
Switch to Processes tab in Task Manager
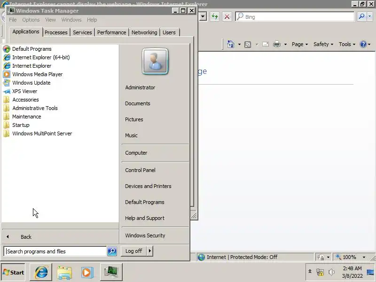point(56,32)
